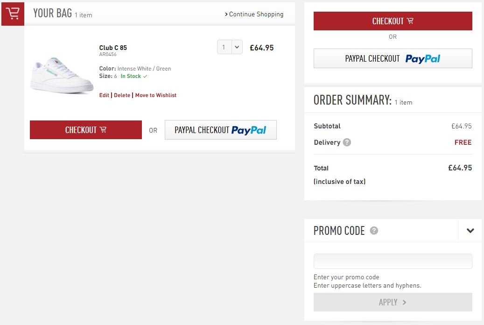Delete the Club C 85 from bag
The height and width of the screenshot is (325, 484).
122,95
